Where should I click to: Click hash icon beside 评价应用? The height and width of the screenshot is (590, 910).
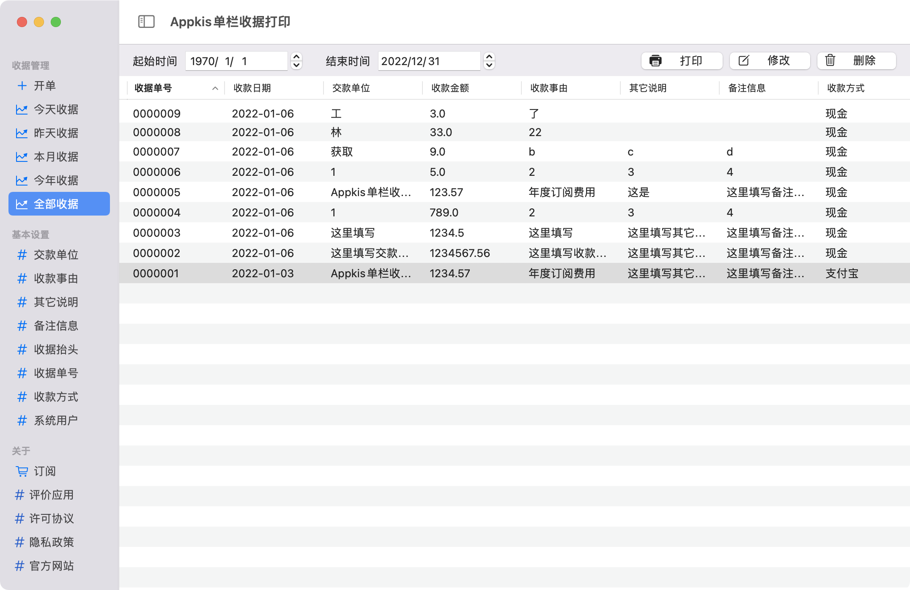(19, 495)
